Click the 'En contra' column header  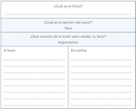click(x=79, y=51)
